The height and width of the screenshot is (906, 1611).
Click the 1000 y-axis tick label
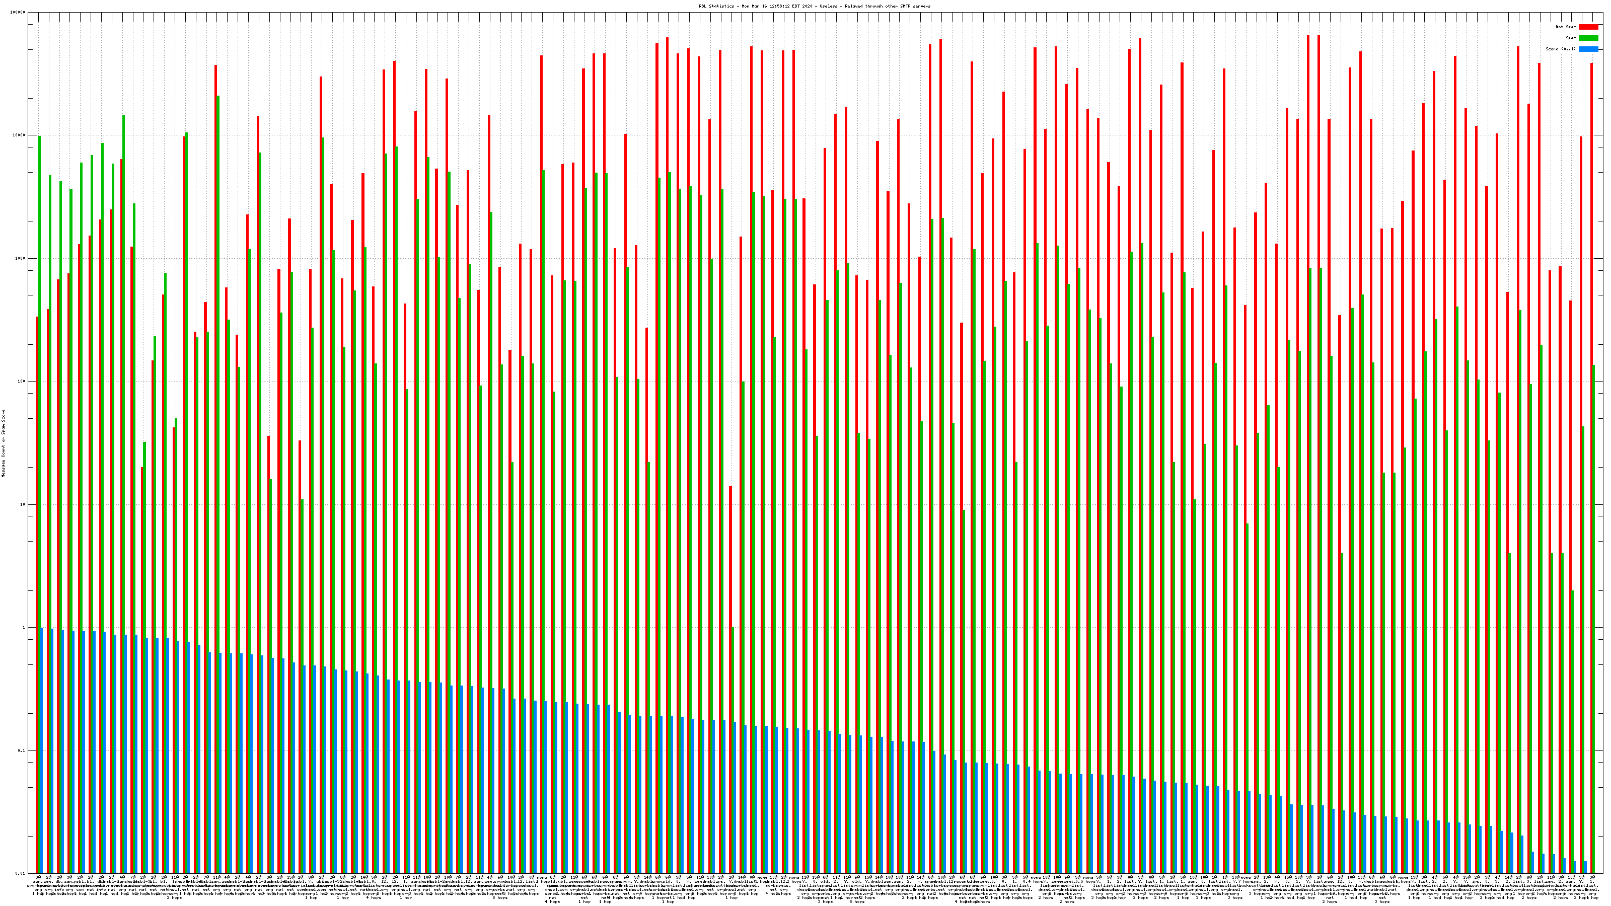[x=21, y=259]
